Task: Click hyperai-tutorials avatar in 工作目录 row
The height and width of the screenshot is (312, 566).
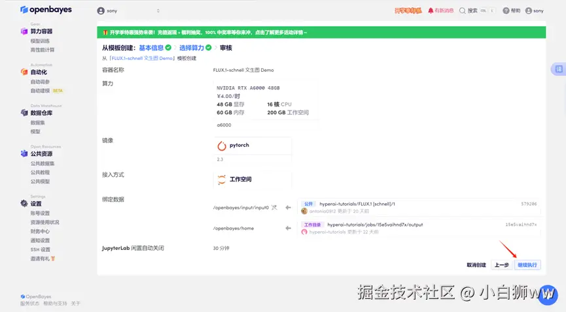Action: click(304, 232)
